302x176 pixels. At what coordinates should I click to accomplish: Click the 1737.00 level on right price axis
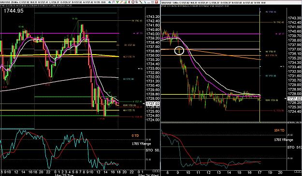294,49
